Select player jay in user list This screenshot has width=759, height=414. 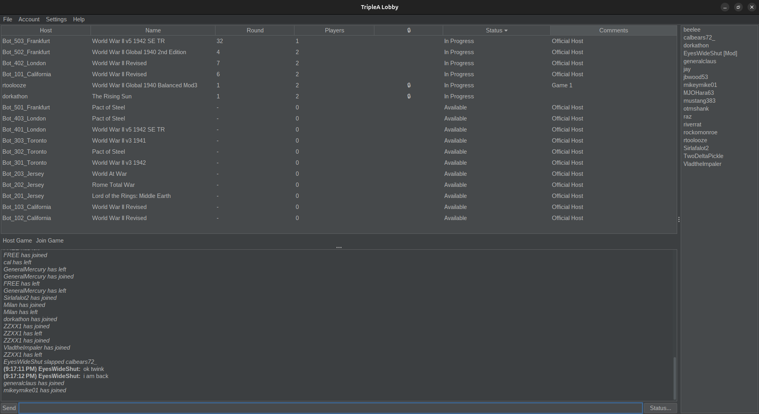(687, 69)
